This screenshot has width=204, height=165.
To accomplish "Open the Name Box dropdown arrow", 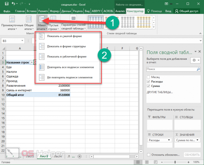I will 22,41.
